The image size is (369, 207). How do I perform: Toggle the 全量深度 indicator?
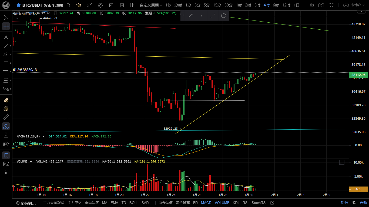92,203
